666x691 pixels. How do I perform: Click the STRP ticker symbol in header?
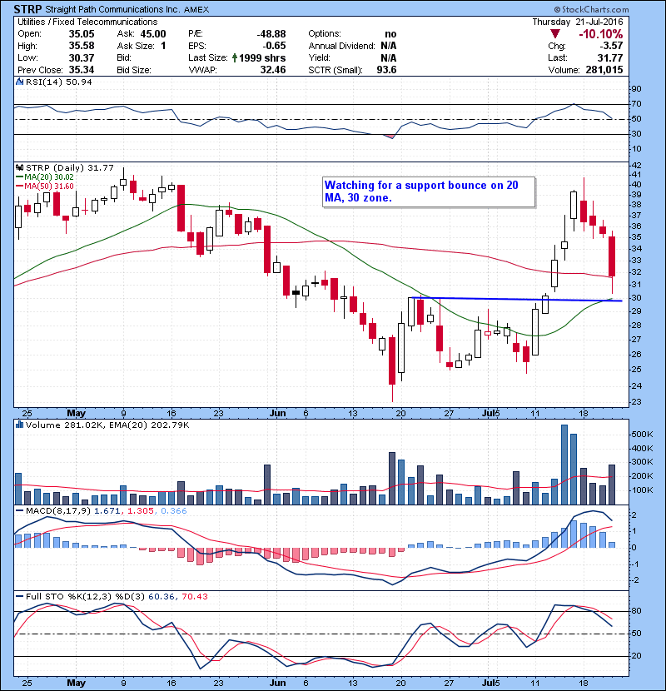[x=29, y=9]
